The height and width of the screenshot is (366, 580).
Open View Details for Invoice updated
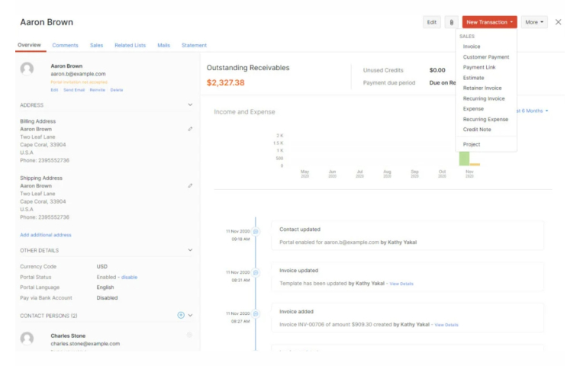point(401,284)
